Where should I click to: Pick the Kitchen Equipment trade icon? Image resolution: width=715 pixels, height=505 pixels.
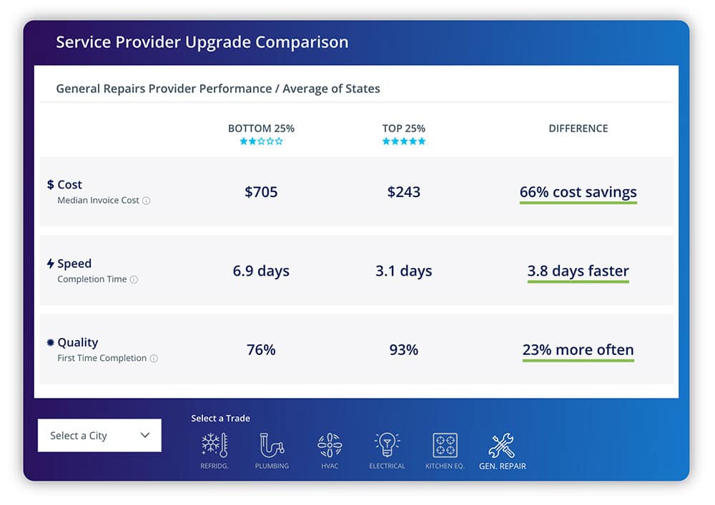(444, 446)
